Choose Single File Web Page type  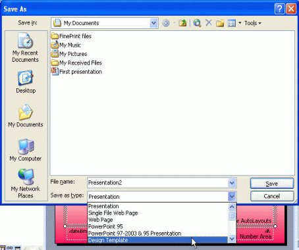(157, 213)
